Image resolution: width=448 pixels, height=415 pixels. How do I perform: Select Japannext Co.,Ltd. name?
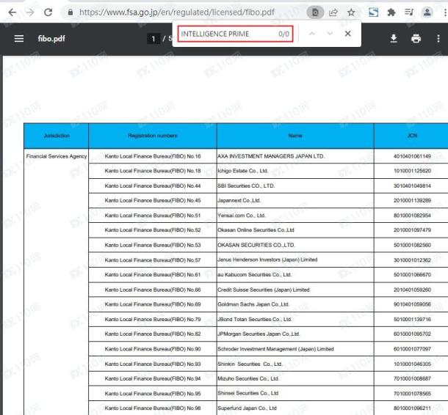[x=239, y=200]
